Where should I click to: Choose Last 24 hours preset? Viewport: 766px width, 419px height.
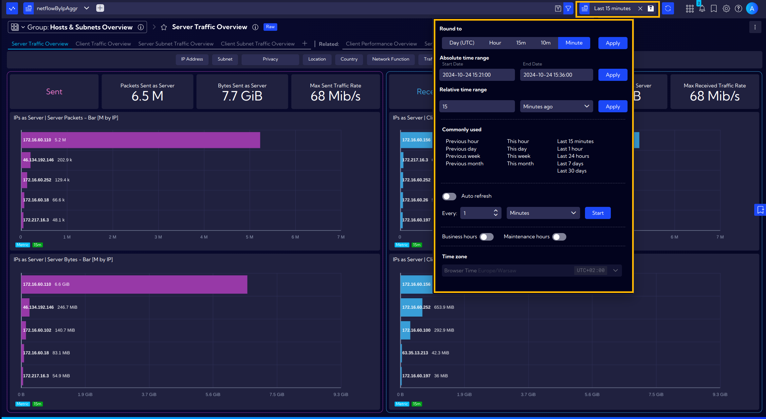[573, 156]
